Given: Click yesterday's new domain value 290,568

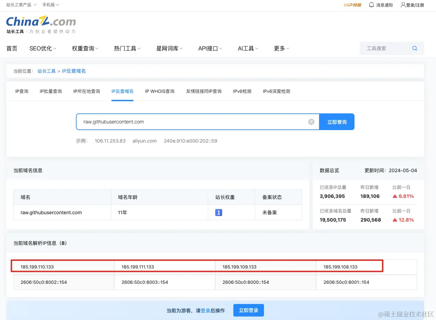Looking at the screenshot, I should click(371, 220).
